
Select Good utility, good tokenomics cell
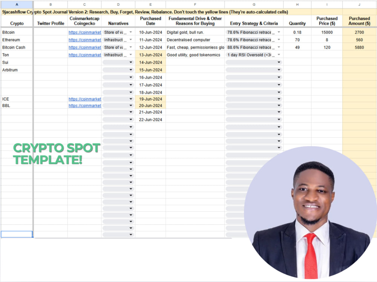195,55
